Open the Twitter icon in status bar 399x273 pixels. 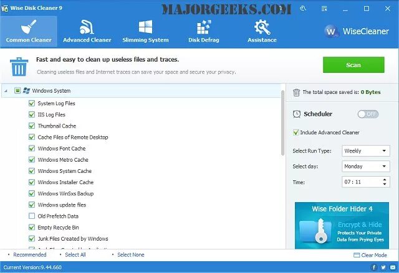click(383, 267)
